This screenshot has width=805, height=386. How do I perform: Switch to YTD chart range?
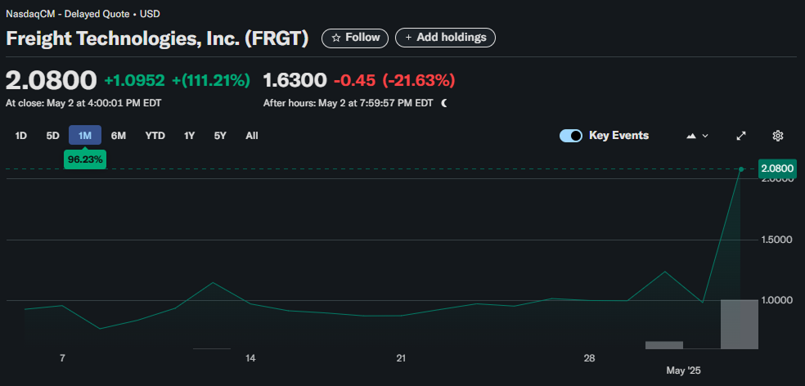coord(155,136)
